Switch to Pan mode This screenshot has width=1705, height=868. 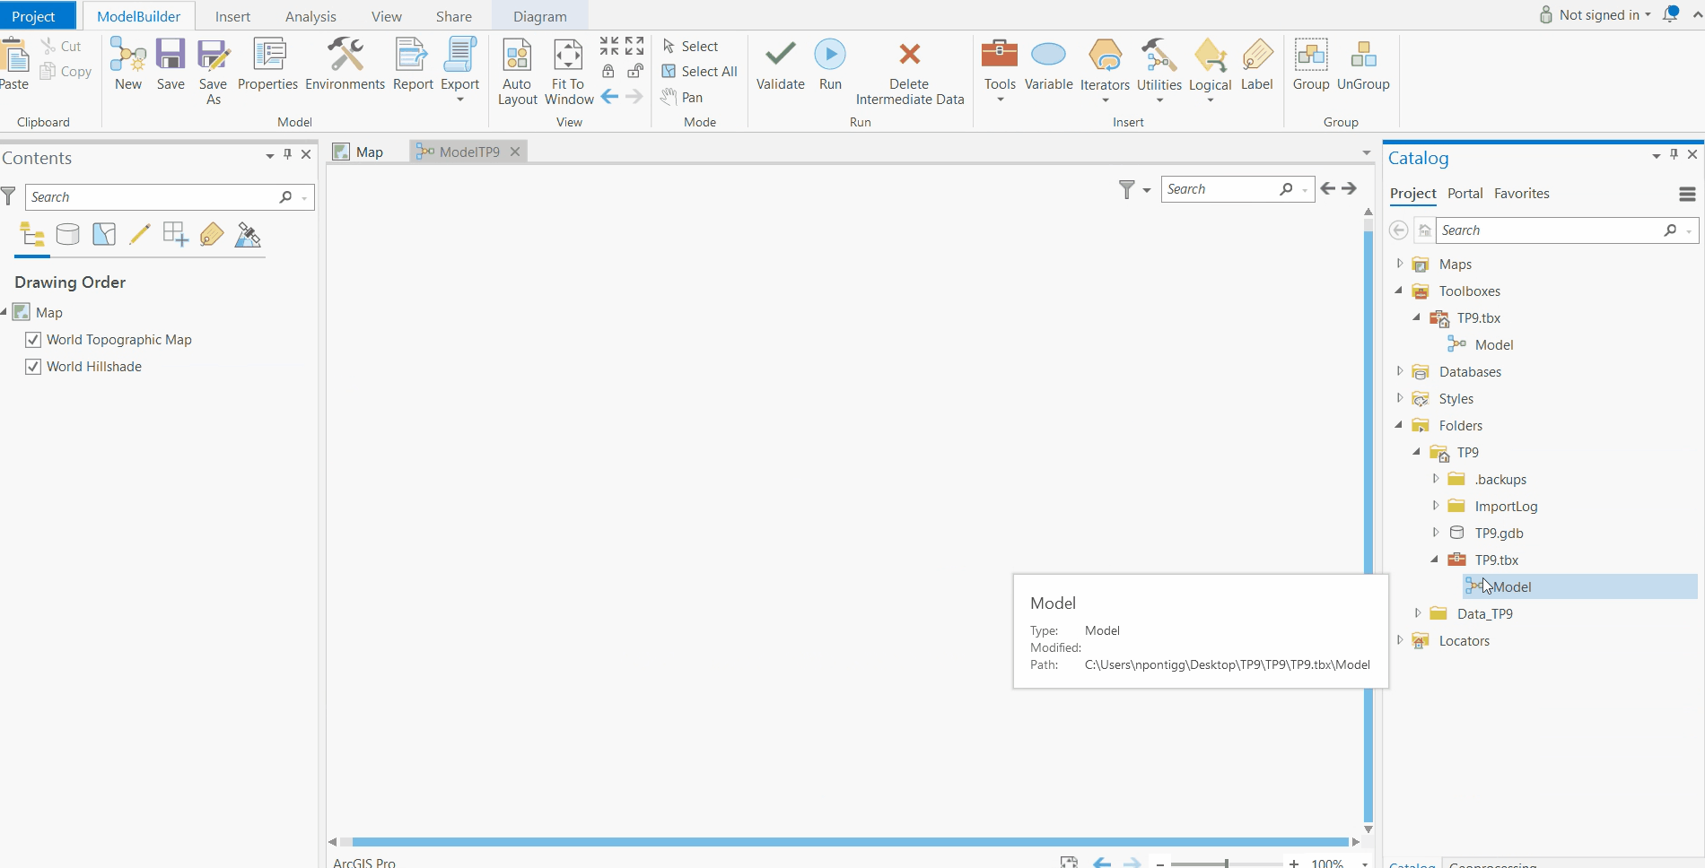[682, 97]
